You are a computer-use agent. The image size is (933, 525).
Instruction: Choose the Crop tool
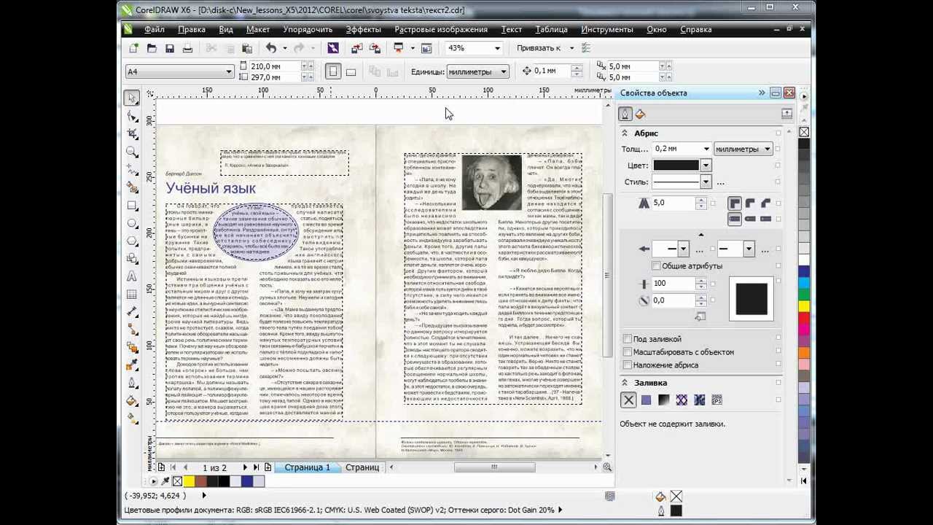coord(132,133)
